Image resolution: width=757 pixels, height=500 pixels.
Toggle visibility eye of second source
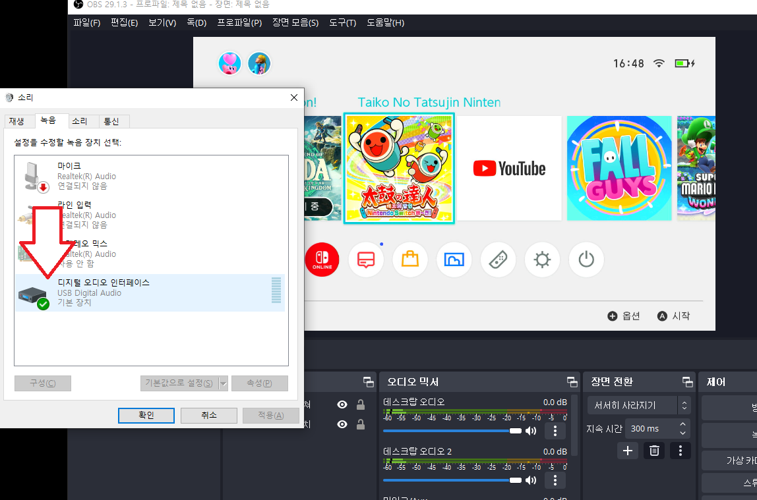tap(342, 424)
